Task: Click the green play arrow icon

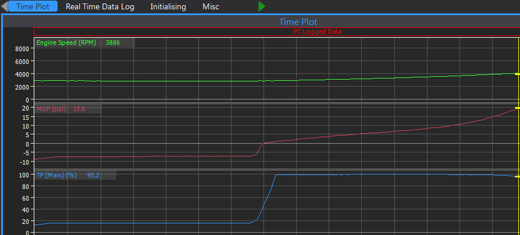Action: (x=262, y=6)
